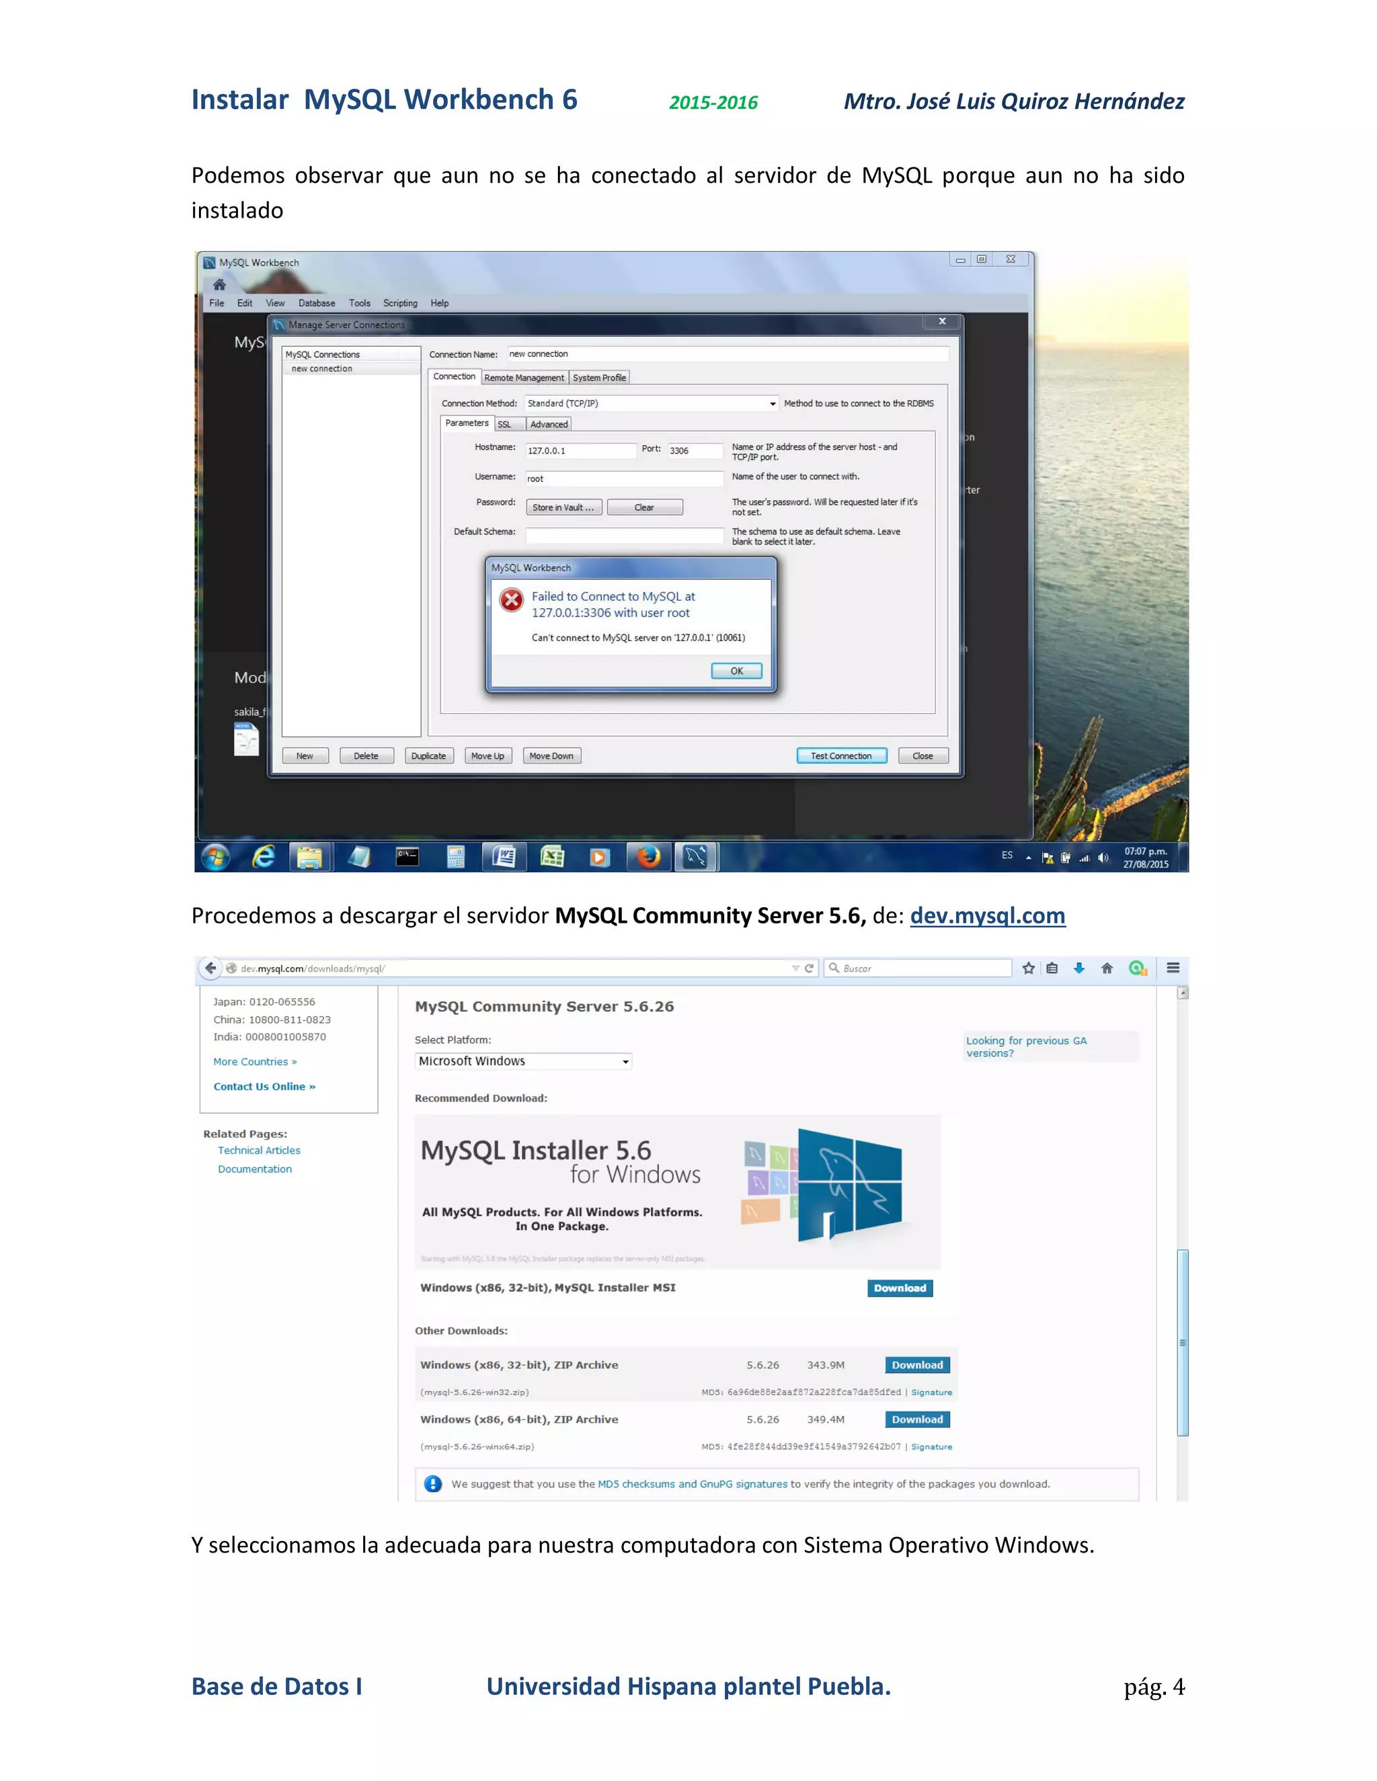Image resolution: width=1377 pixels, height=1781 pixels.
Task: Download the MySQL Installer MSI
Action: pos(900,1288)
